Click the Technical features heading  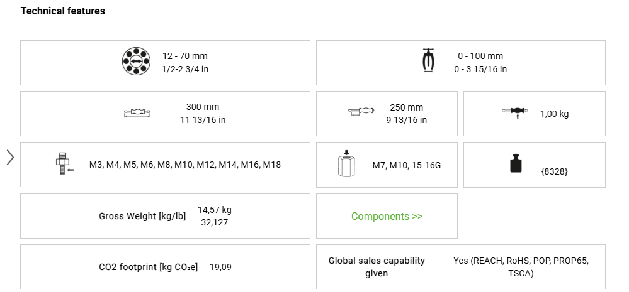(x=63, y=11)
